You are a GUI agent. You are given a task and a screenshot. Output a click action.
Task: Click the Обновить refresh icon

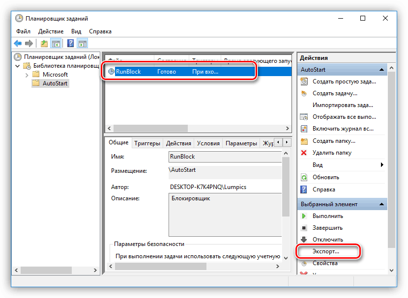[303, 178]
